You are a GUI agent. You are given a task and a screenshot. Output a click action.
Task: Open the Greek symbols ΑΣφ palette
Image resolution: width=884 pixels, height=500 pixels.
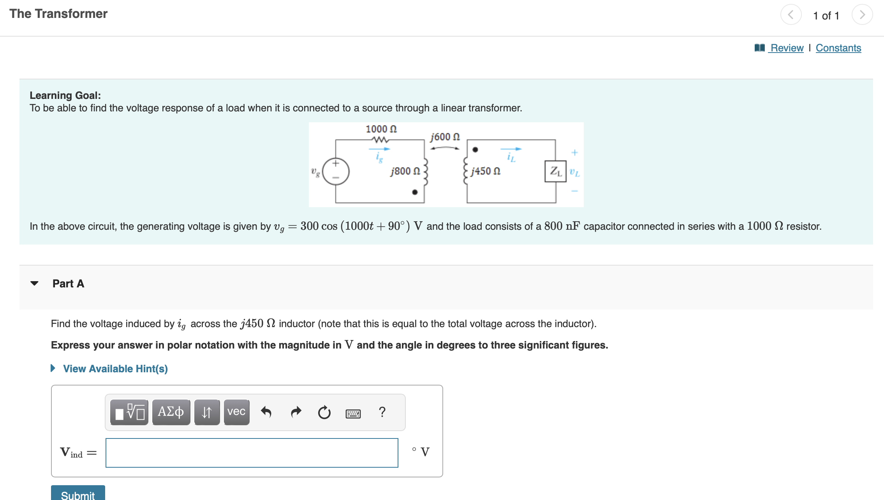(x=171, y=412)
